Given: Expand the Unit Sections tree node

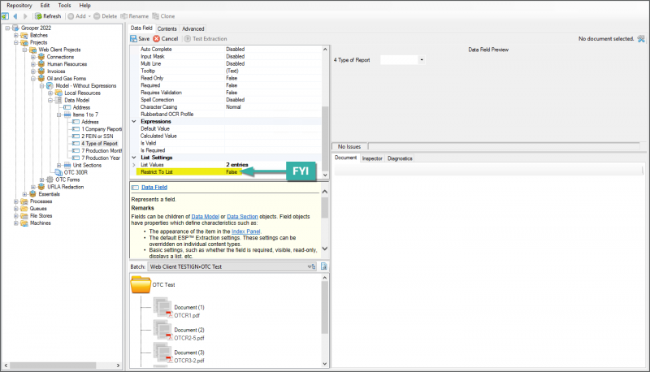Looking at the screenshot, I should click(59, 165).
